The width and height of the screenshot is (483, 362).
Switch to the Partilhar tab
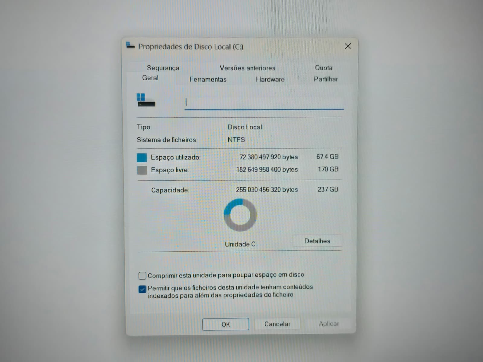[326, 79]
